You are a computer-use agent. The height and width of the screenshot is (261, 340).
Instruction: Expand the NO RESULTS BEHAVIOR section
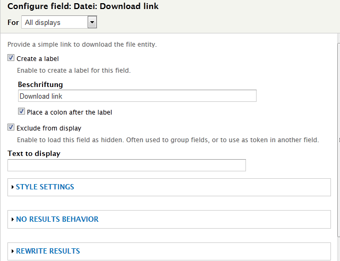[57, 220]
